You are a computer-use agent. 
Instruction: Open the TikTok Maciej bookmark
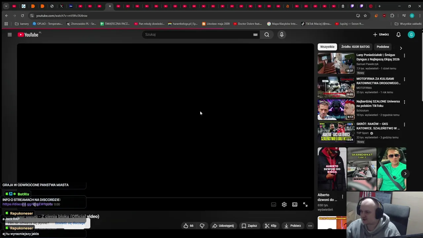[316, 24]
